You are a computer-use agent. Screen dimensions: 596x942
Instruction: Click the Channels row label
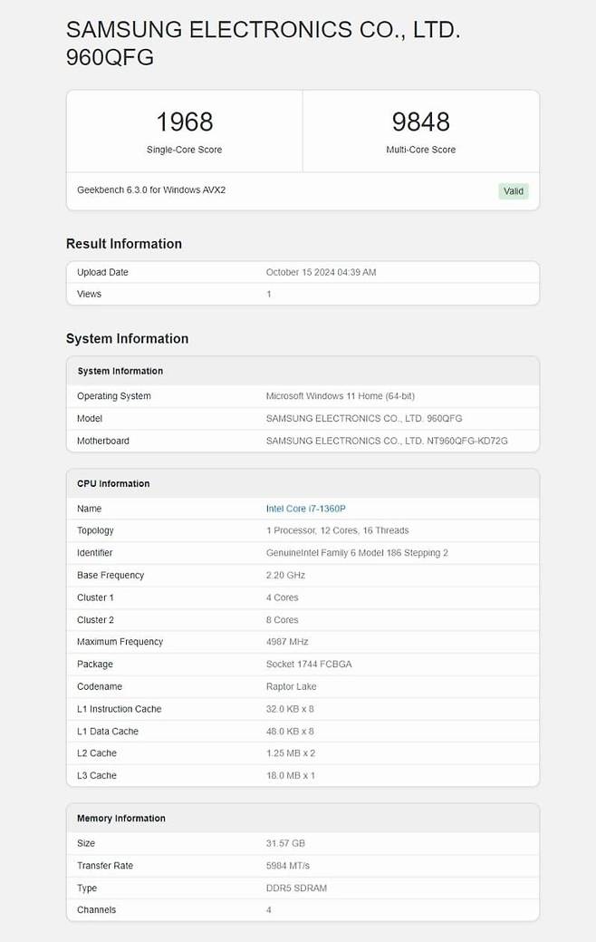point(97,909)
